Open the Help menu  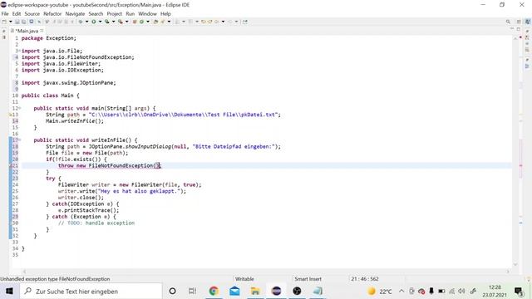point(165,14)
